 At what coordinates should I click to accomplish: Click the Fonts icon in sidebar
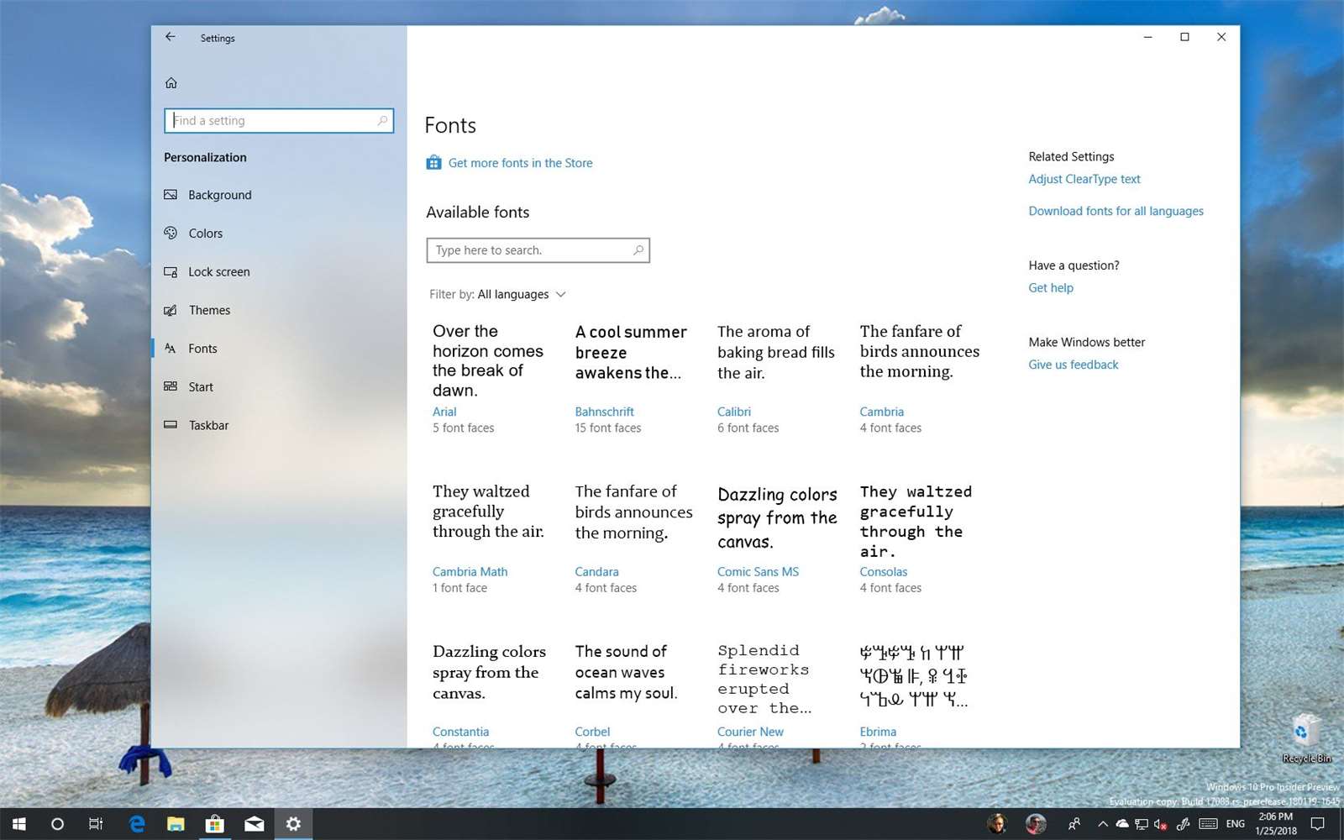coord(171,348)
